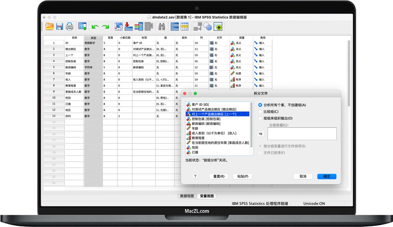
Task: Select the 比较组(C) radio button
Action: coord(260,112)
